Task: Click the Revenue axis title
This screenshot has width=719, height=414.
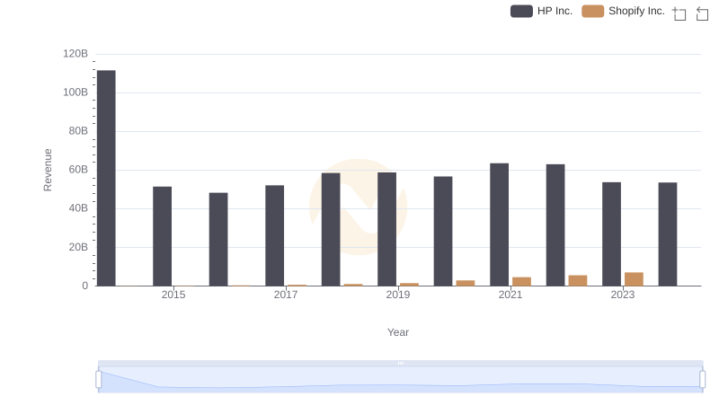Action: pos(48,170)
